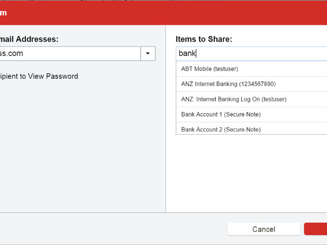Image resolution: width=327 pixels, height=245 pixels.
Task: Click the vertical divider between both panels
Action: point(166,119)
